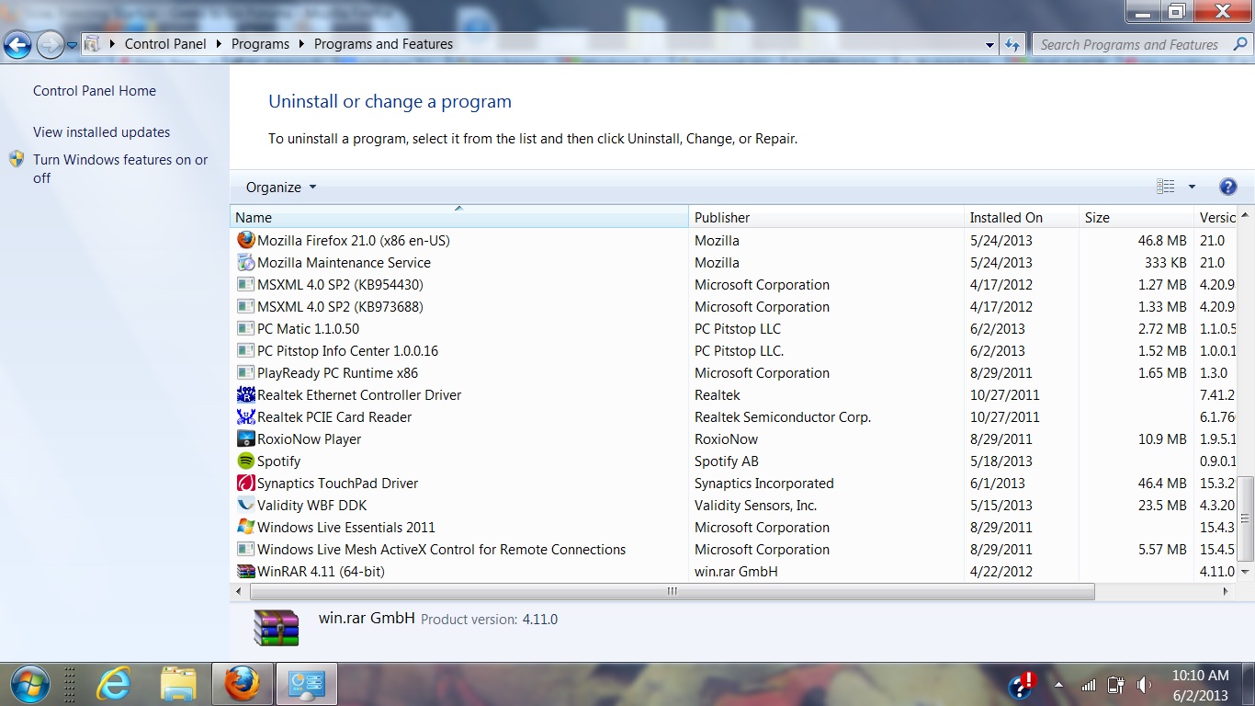This screenshot has width=1255, height=706.
Task: Click the Realtek Ethernet Controller Driver icon
Action: pyautogui.click(x=245, y=394)
